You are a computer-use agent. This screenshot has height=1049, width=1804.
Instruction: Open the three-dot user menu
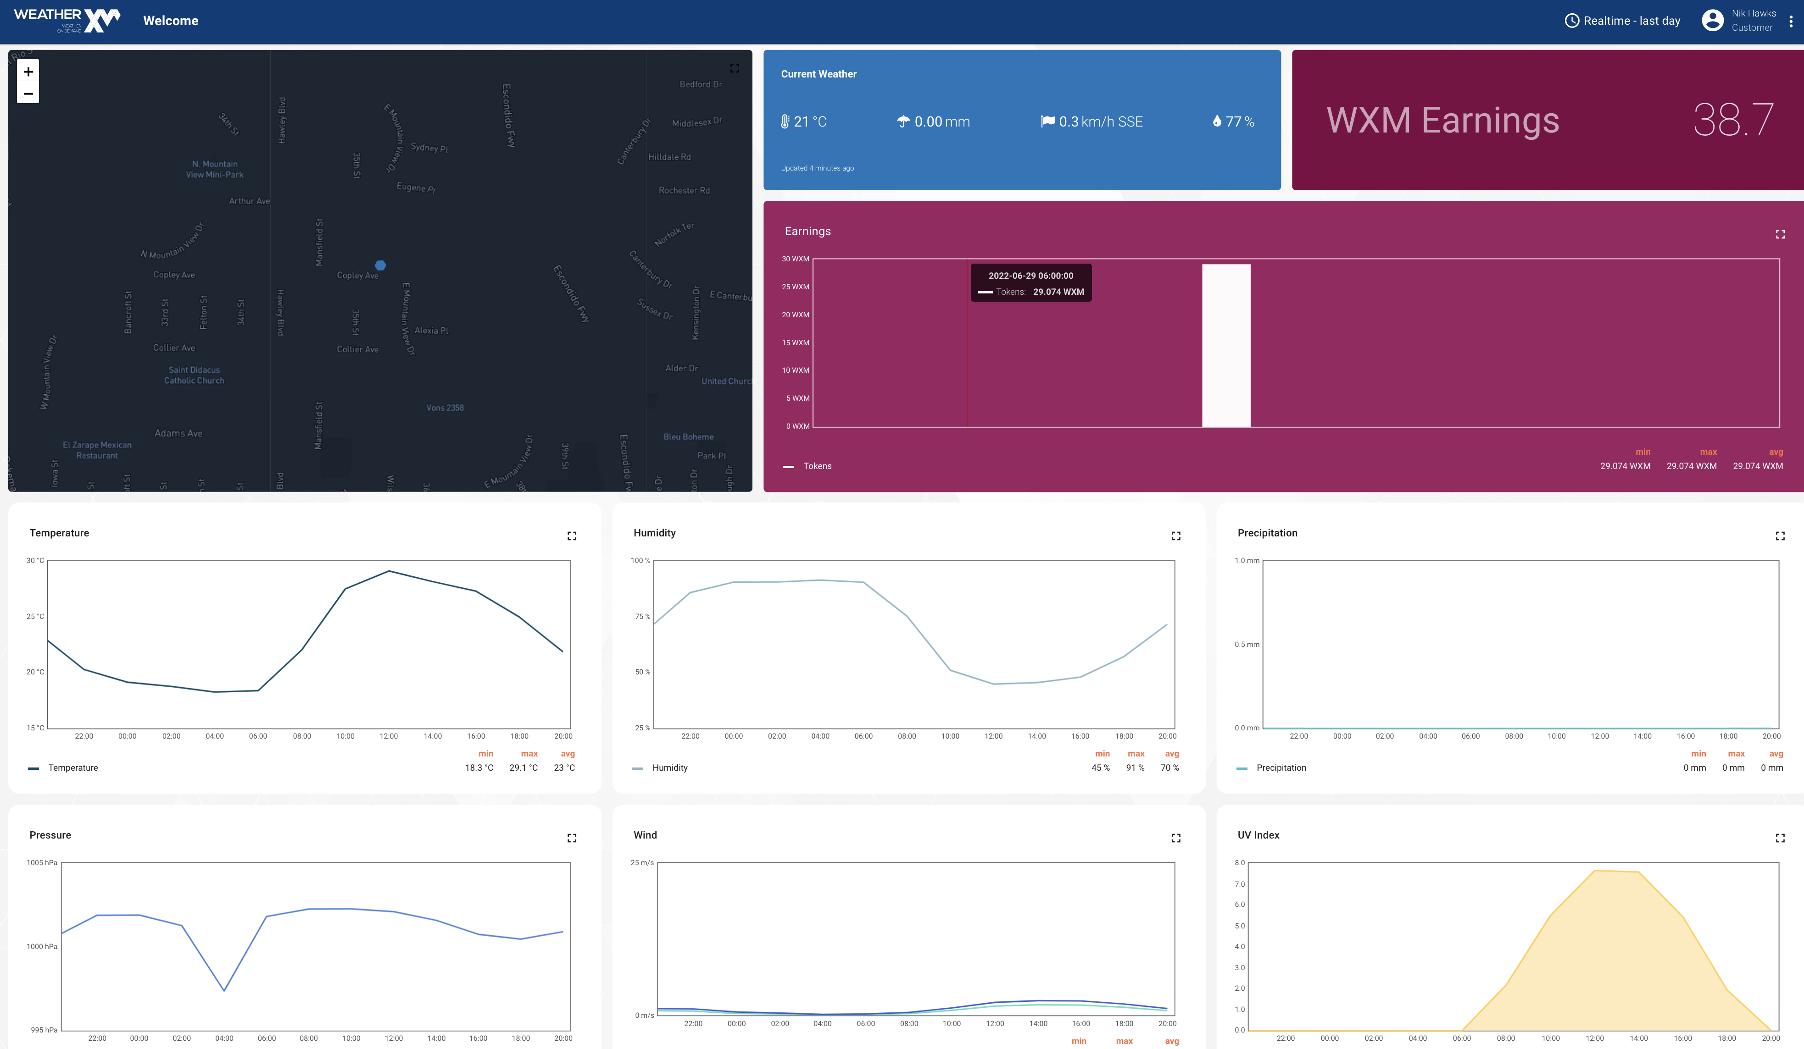click(1790, 22)
